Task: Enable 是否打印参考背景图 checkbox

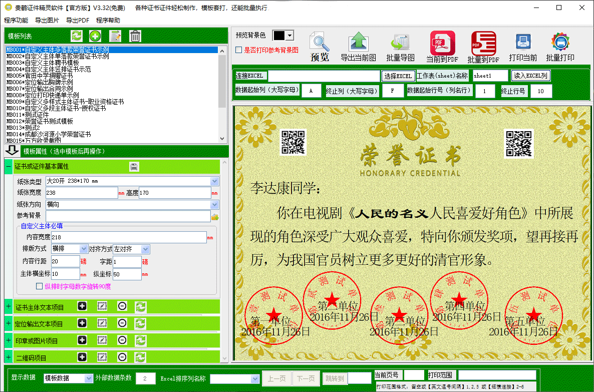Action: [x=239, y=50]
